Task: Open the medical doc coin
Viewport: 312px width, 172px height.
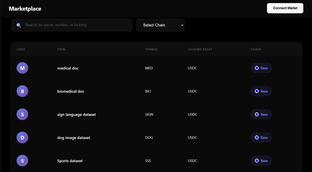Action: pos(68,68)
